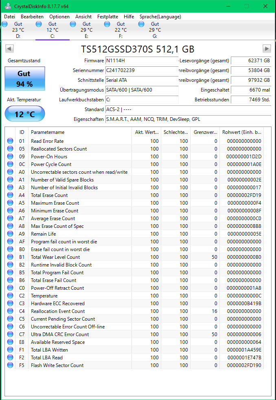This screenshot has height=400, width=276.
Task: Click status orb of Available Reserved Space row
Action: pos(10,342)
